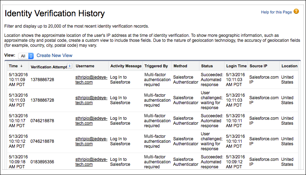Click Multi-factor authentication required in the 10:11:09 row
306x175 pixels.
click(x=157, y=80)
